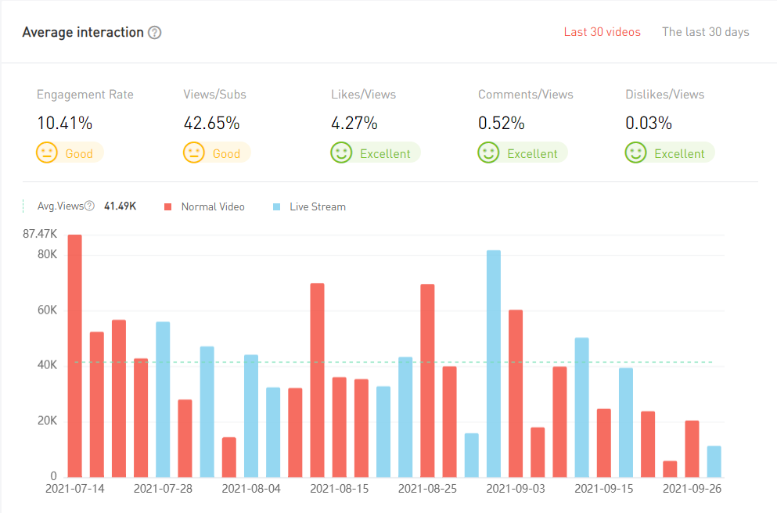Click Comments/Views smiley face icon
The height and width of the screenshot is (513, 777).
(x=488, y=153)
